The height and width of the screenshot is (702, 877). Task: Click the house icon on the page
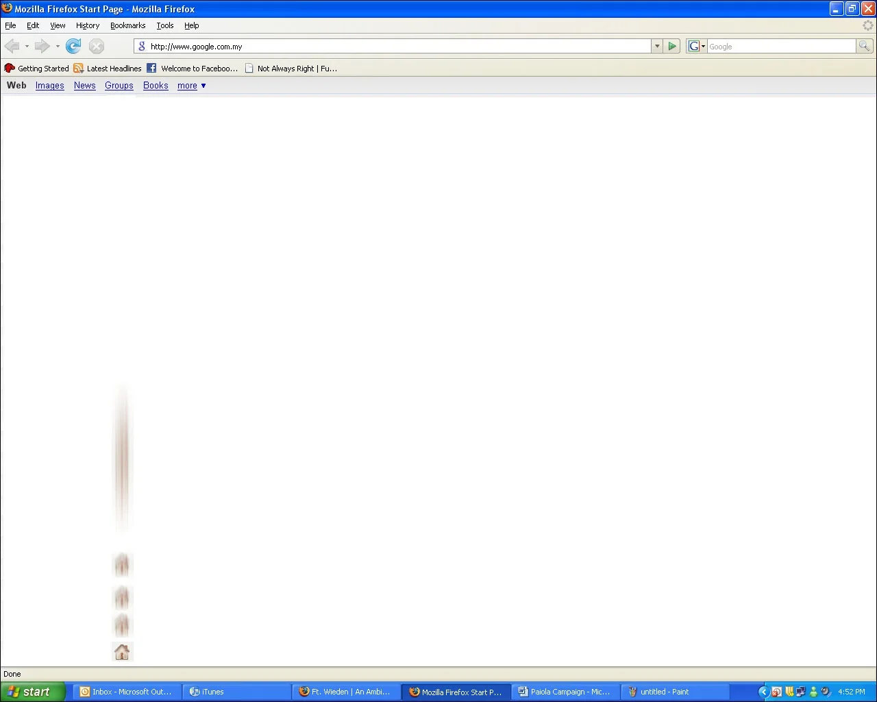122,652
